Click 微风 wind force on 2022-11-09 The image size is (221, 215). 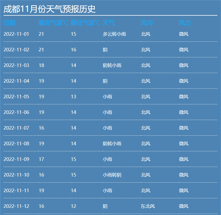click(x=184, y=159)
